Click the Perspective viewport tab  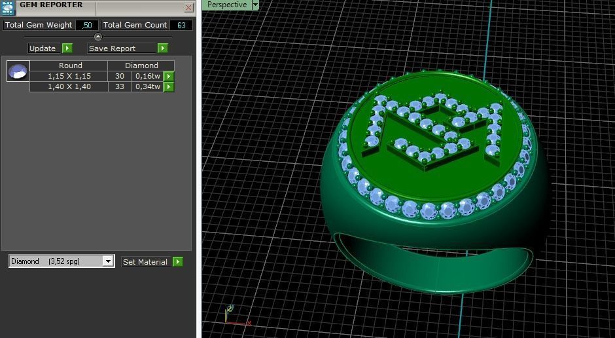227,5
